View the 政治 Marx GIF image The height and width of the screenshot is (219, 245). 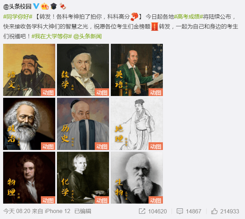point(29,124)
